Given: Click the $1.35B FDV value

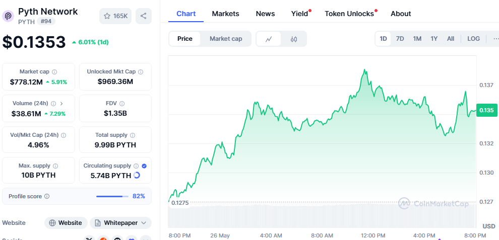Looking at the screenshot, I should point(115,113).
